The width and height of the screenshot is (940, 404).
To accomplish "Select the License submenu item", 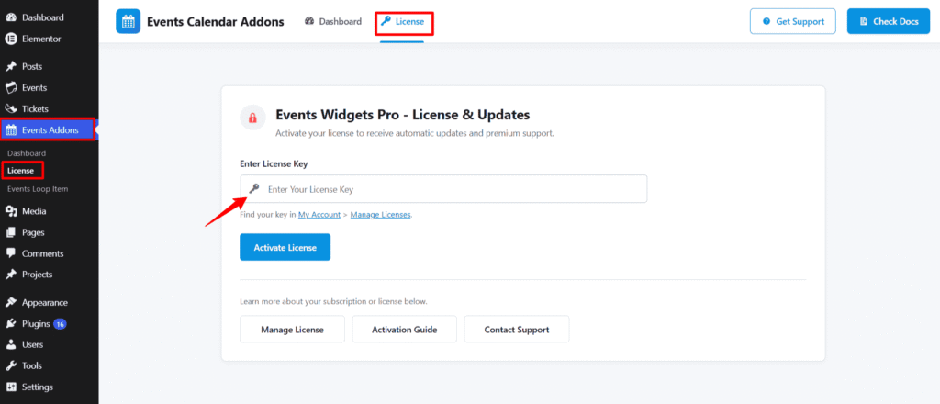I will [x=20, y=171].
